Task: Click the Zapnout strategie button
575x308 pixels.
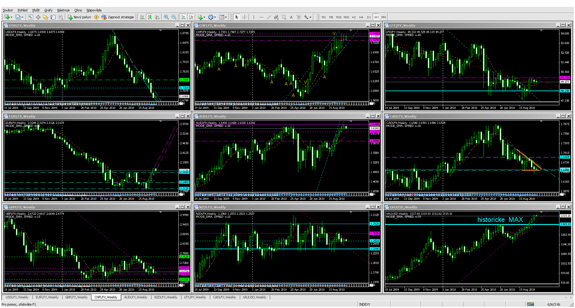Action: pos(118,17)
